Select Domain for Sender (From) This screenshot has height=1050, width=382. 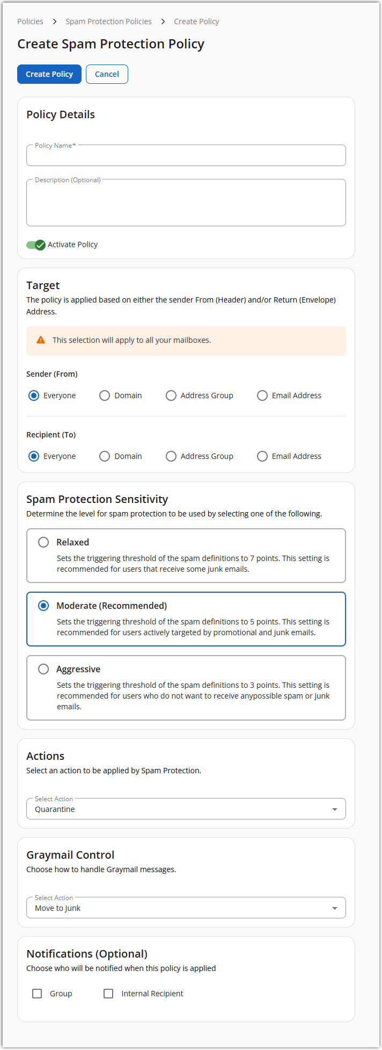coord(104,395)
